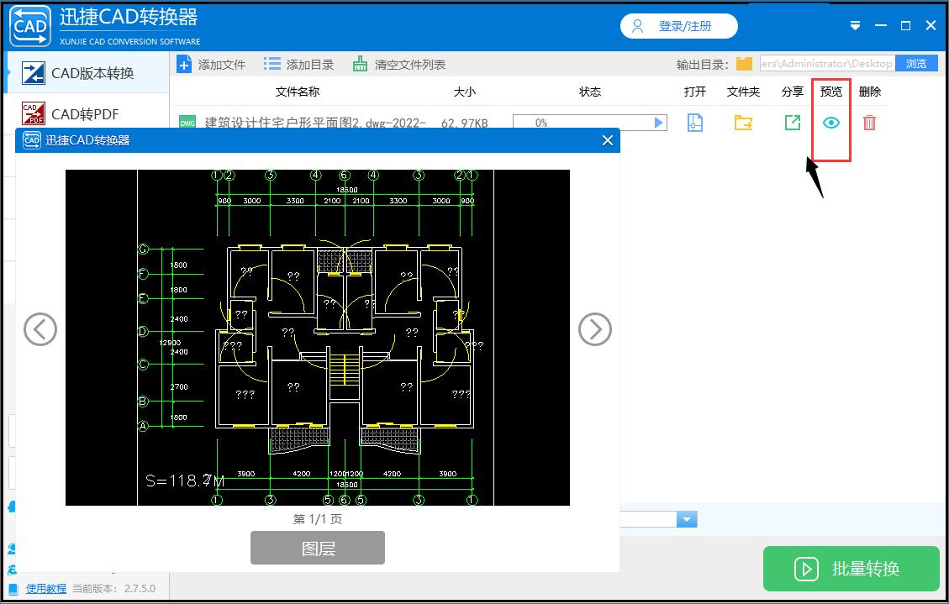Click 添加目录 add directory button
Viewport: 949px width, 604px height.
point(299,65)
